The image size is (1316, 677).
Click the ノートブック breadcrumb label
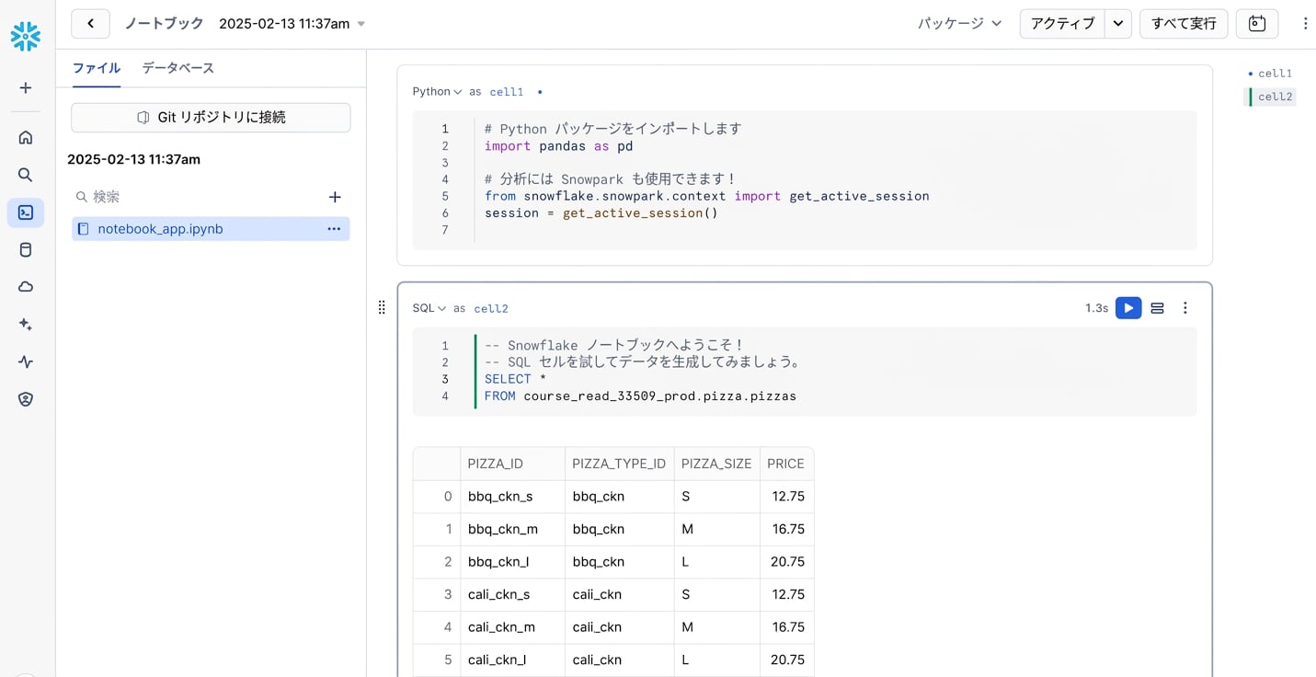coord(165,24)
